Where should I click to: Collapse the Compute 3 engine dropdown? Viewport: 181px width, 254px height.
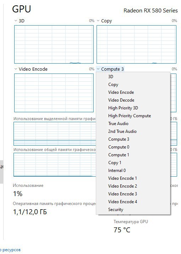click(x=110, y=69)
